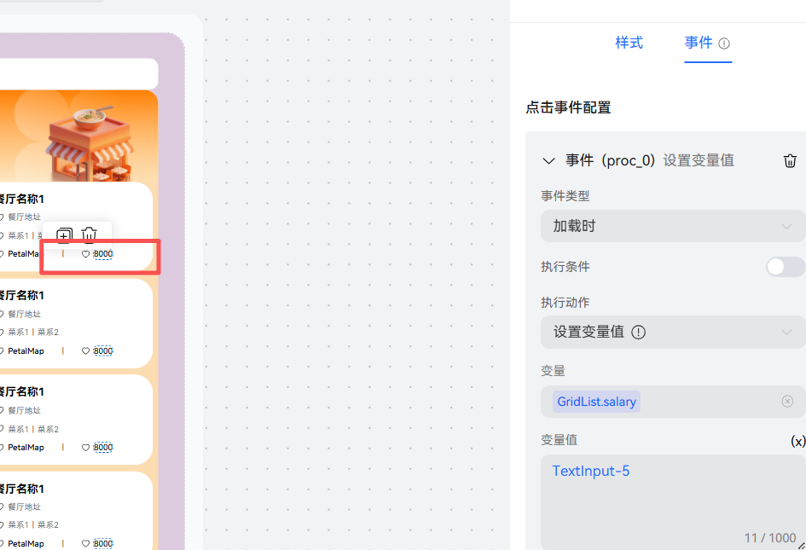Screen dimensions: 806x550
Task: Click the (x) remove icon next to GridList.salary
Action: click(786, 401)
